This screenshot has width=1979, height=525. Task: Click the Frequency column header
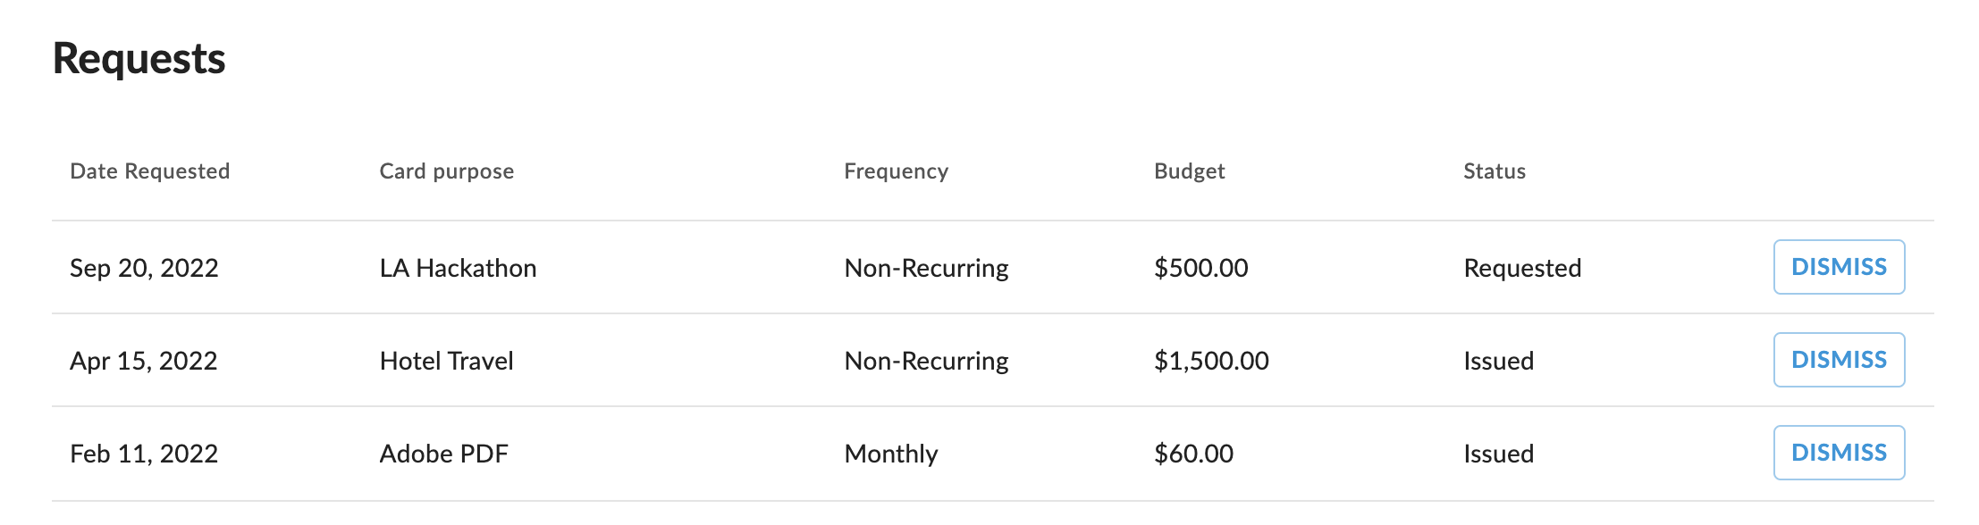pos(896,171)
